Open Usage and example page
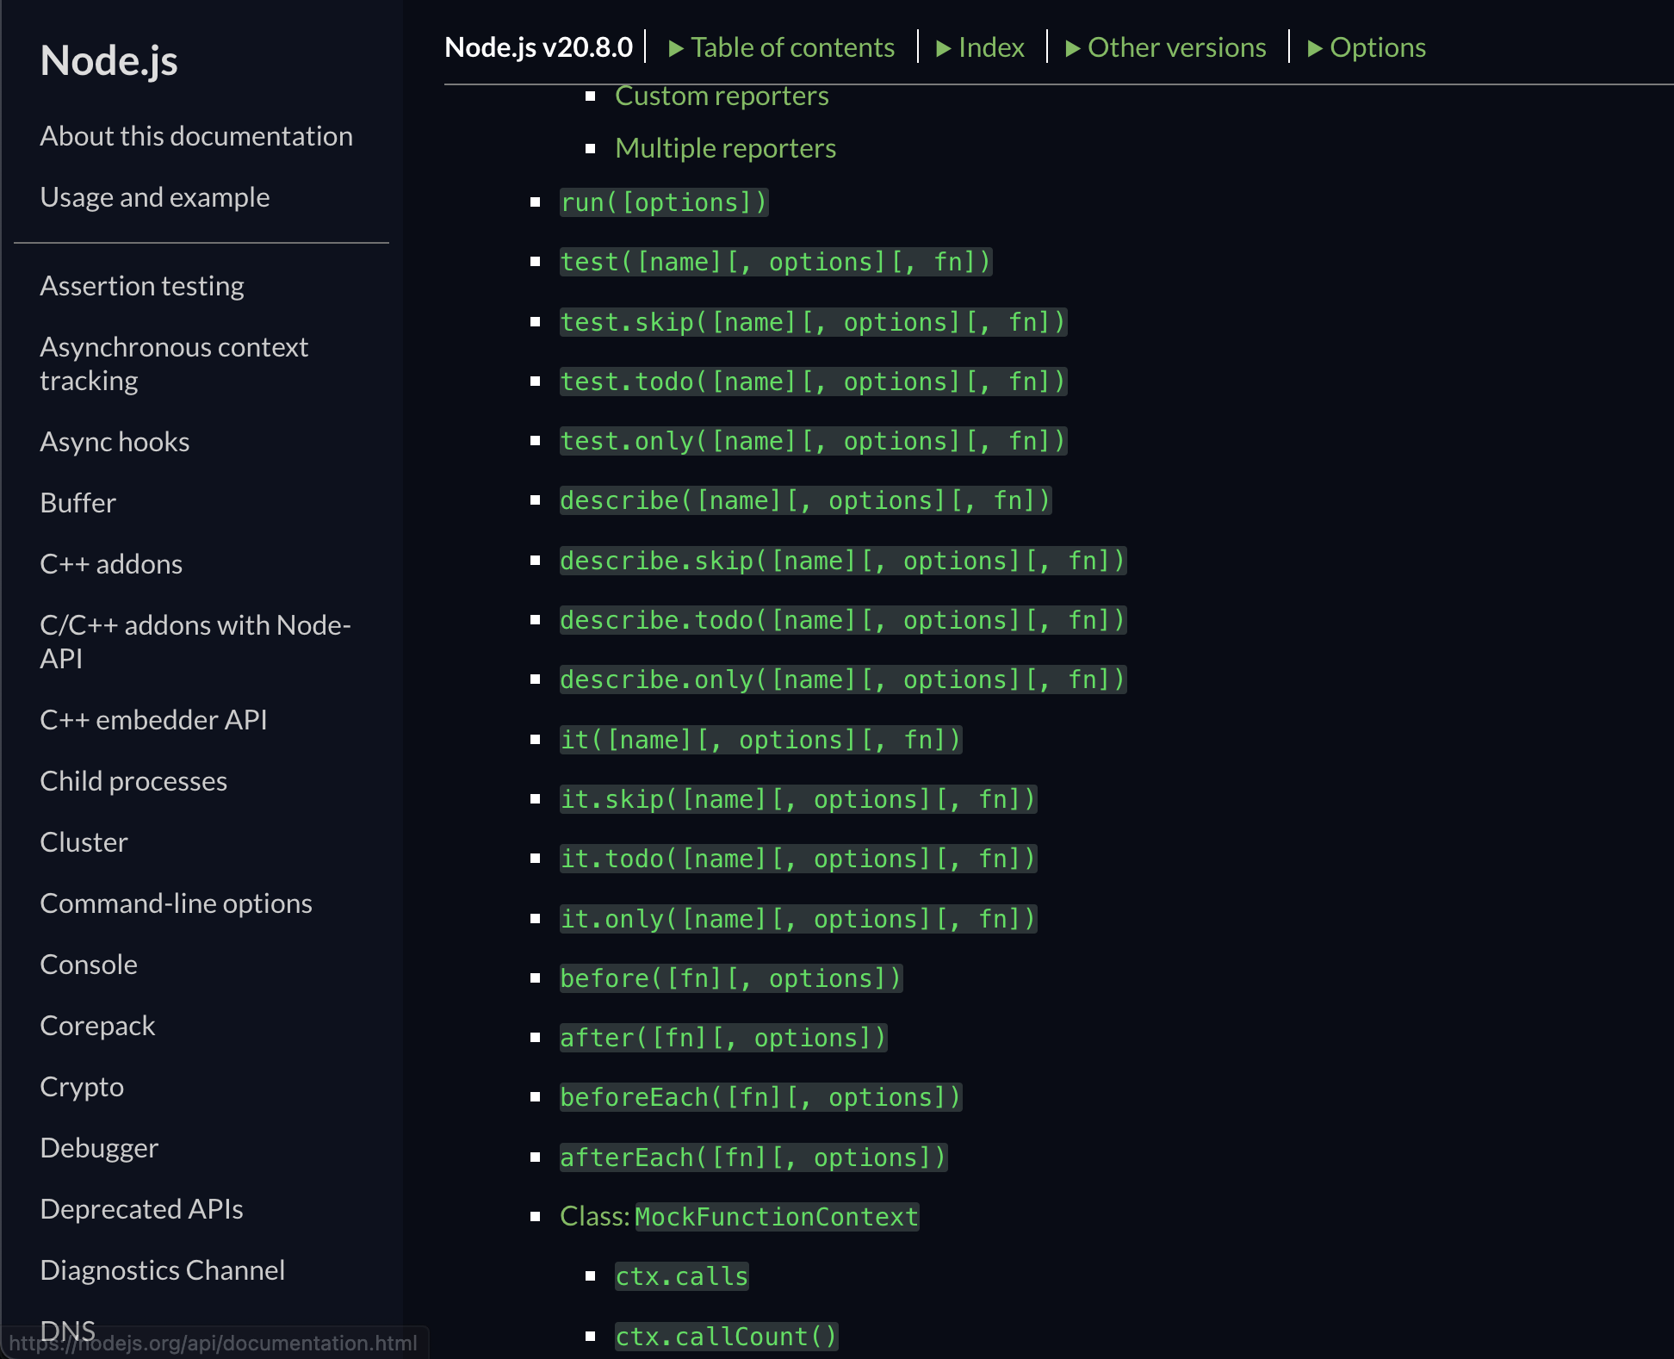Screen dimensions: 1674x1359 point(155,197)
